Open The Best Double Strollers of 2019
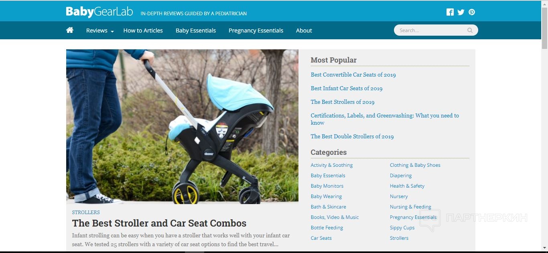Viewport: 548px width, 253px height. pyautogui.click(x=352, y=136)
